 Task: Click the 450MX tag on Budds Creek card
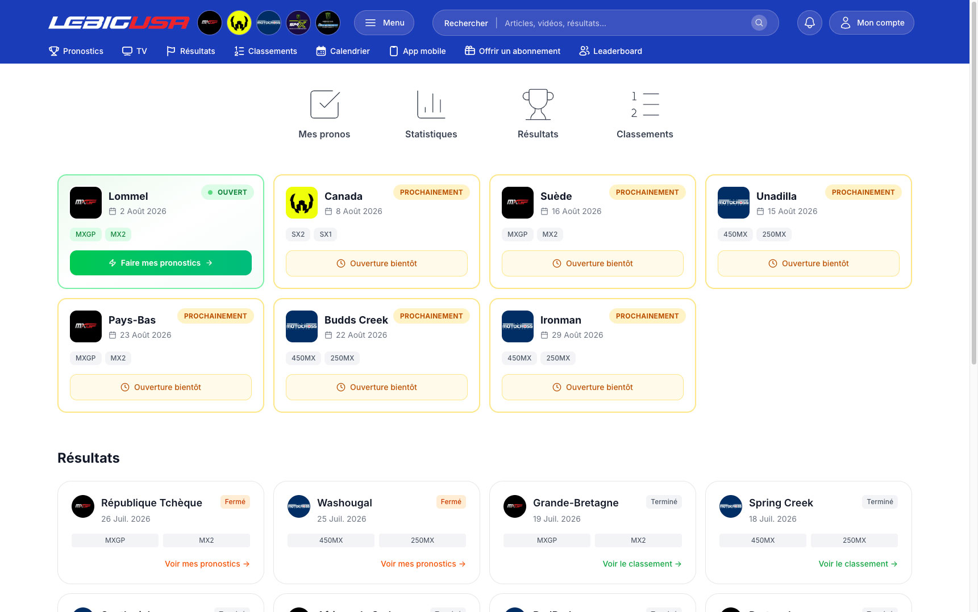coord(303,358)
